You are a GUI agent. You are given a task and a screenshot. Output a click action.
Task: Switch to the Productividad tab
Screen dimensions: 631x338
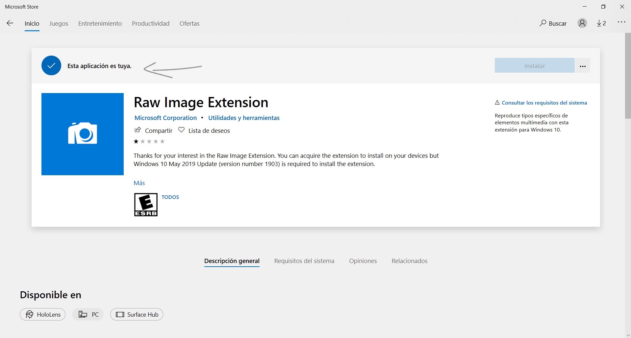coord(151,24)
